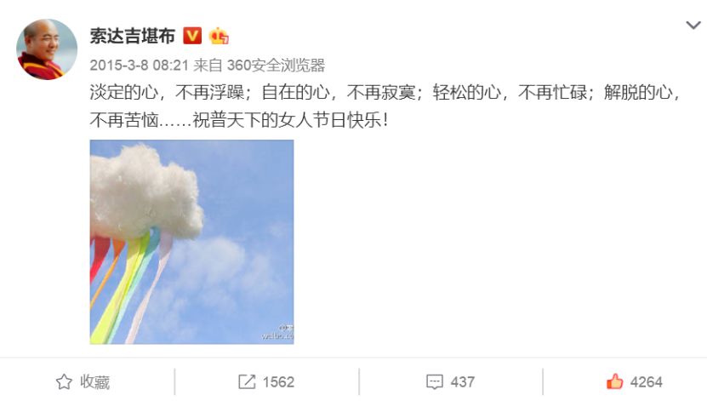Open comments via the 437 count

463,382
